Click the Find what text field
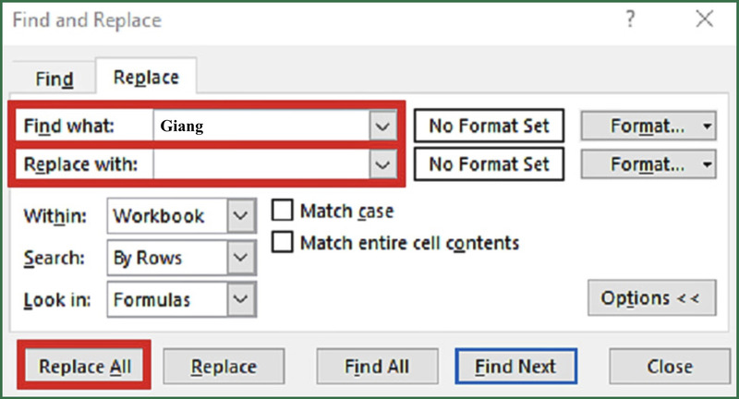Image resolution: width=739 pixels, height=399 pixels. point(260,127)
